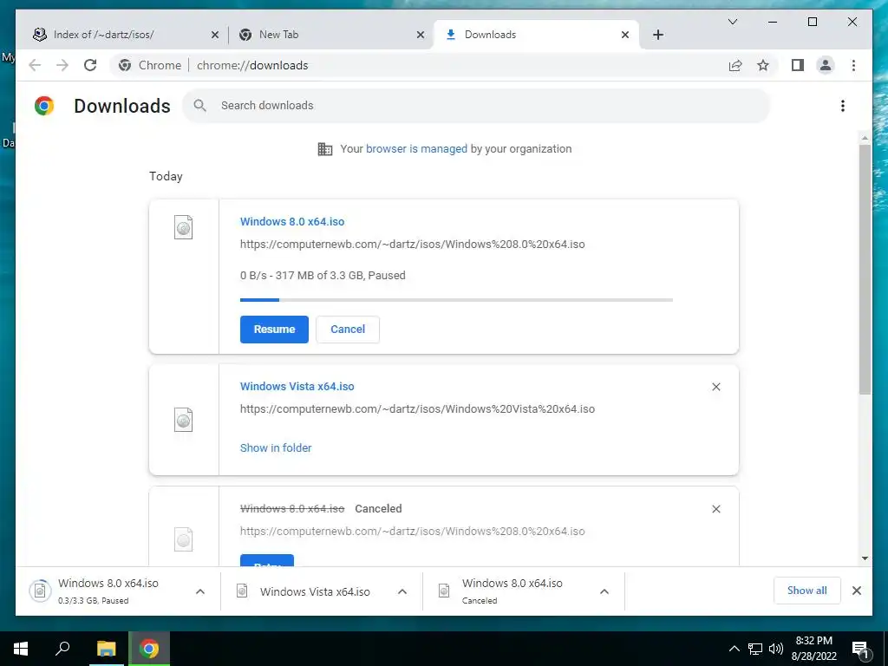The height and width of the screenshot is (666, 888).
Task: Close the New Tab tab
Action: [421, 35]
